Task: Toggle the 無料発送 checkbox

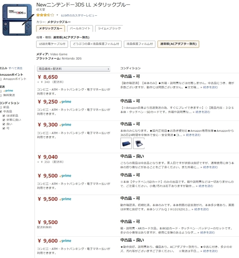Action: point(1,95)
